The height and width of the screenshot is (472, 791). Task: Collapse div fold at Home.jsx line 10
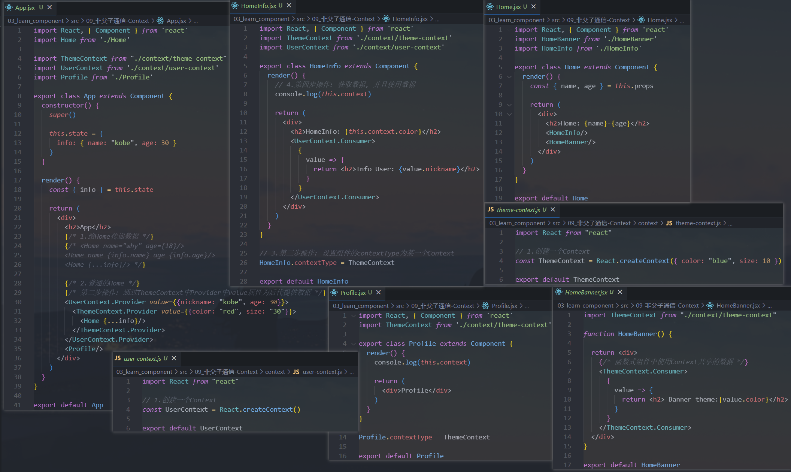[x=509, y=114]
